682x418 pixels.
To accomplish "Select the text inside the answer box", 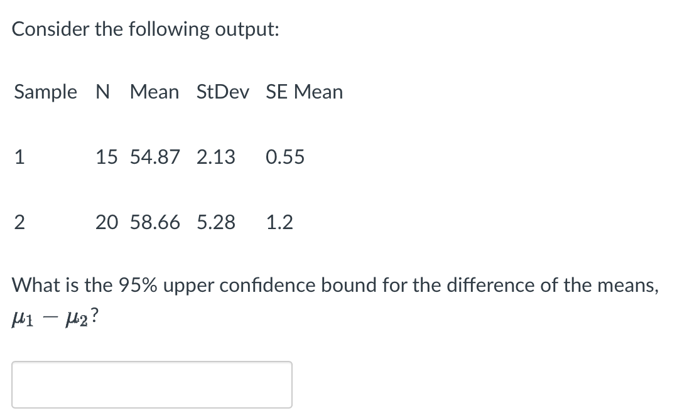I will 152,383.
